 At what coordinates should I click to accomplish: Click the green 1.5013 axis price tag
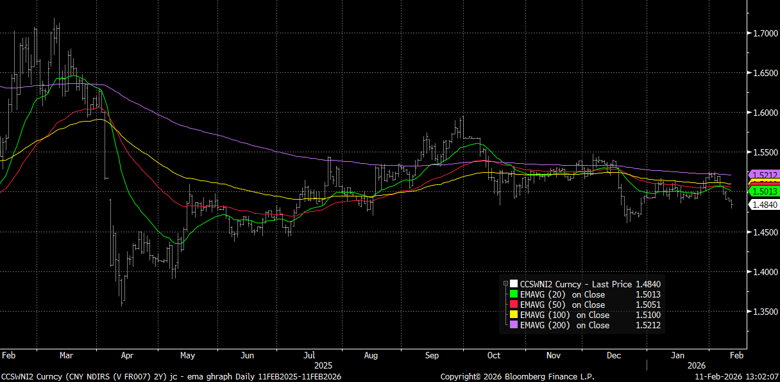click(765, 191)
